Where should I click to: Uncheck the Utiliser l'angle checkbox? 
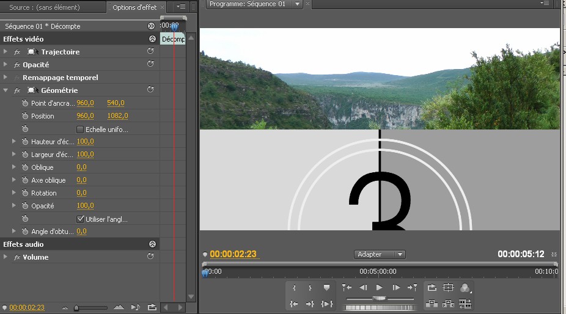tap(80, 219)
